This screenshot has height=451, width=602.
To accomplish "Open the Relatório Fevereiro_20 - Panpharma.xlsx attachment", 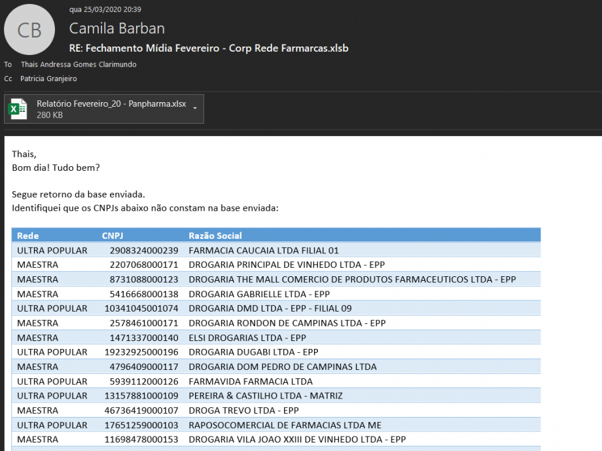I will point(111,104).
